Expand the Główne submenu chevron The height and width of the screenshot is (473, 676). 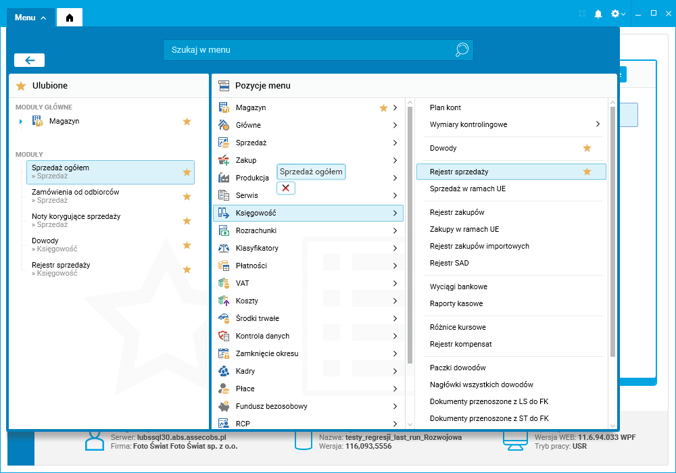[395, 125]
